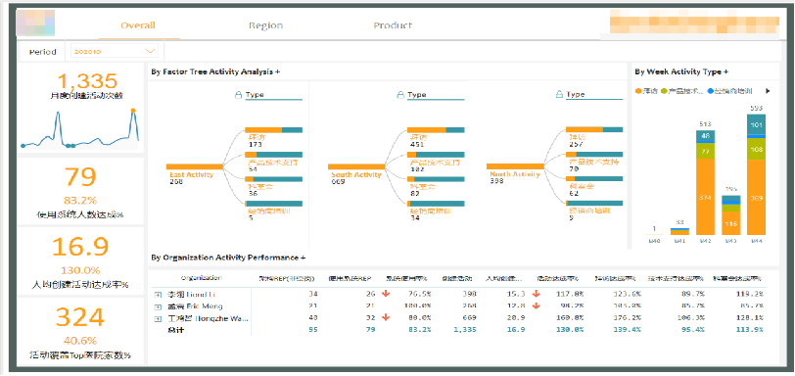Switch to the Product tab
The image size is (795, 376).
tap(393, 25)
